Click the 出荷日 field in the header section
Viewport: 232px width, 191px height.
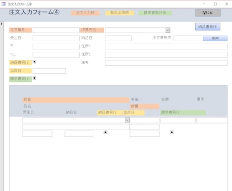coord(49,71)
